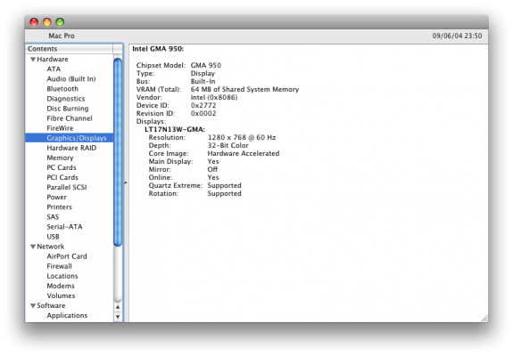Collapse the Network section triangle

33,247
